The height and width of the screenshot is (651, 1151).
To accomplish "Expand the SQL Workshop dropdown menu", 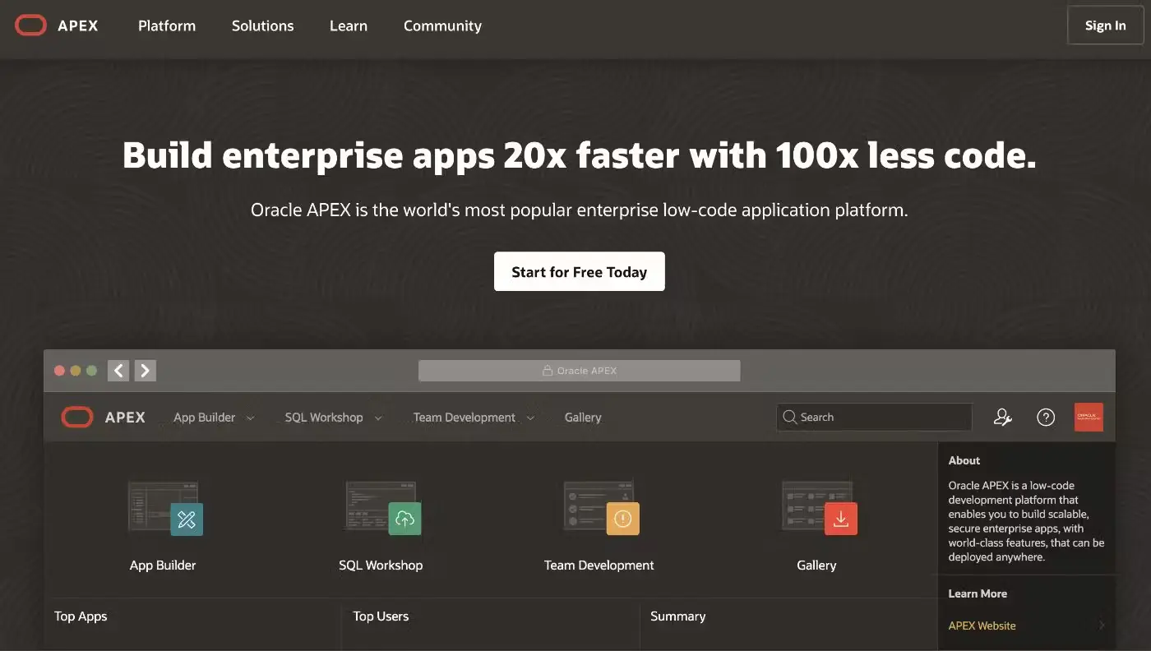I will coord(333,418).
